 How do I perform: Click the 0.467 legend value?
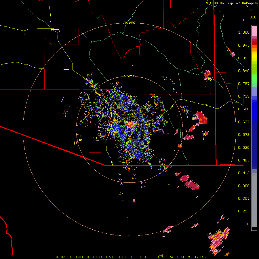point(244,160)
